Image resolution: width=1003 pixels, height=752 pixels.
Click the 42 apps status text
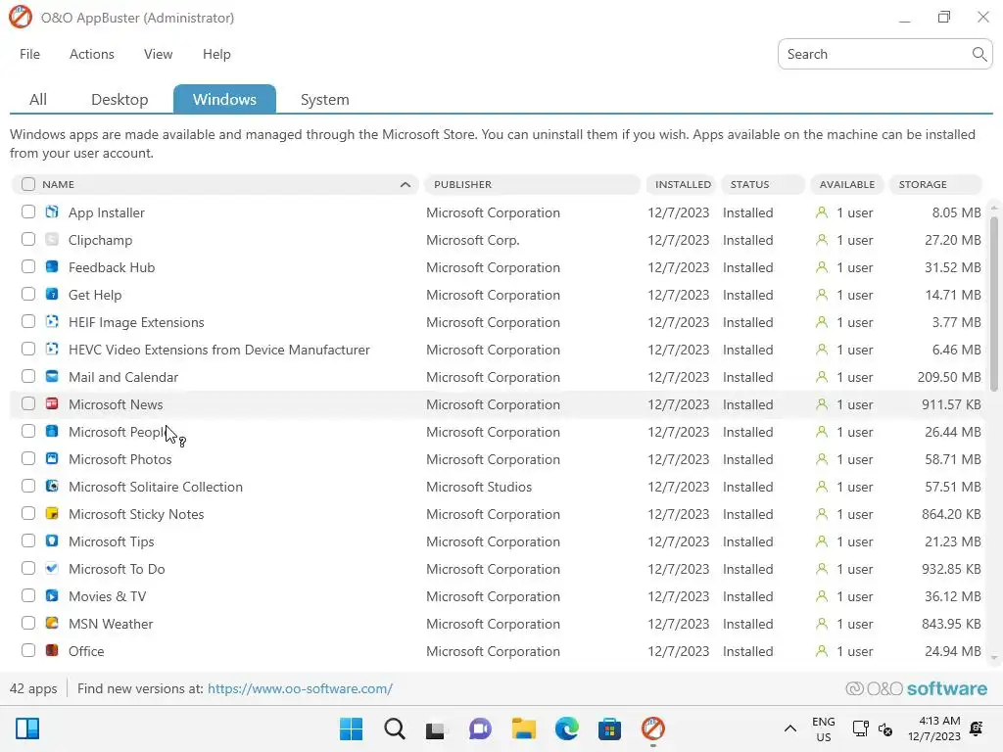click(x=33, y=688)
